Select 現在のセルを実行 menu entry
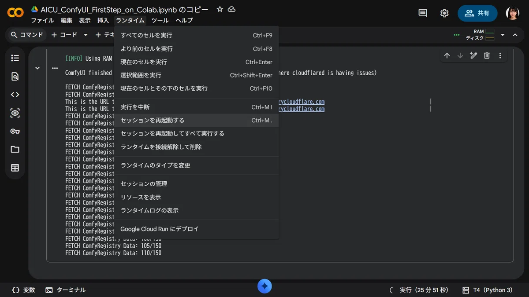This screenshot has width=529, height=297. tap(196, 62)
